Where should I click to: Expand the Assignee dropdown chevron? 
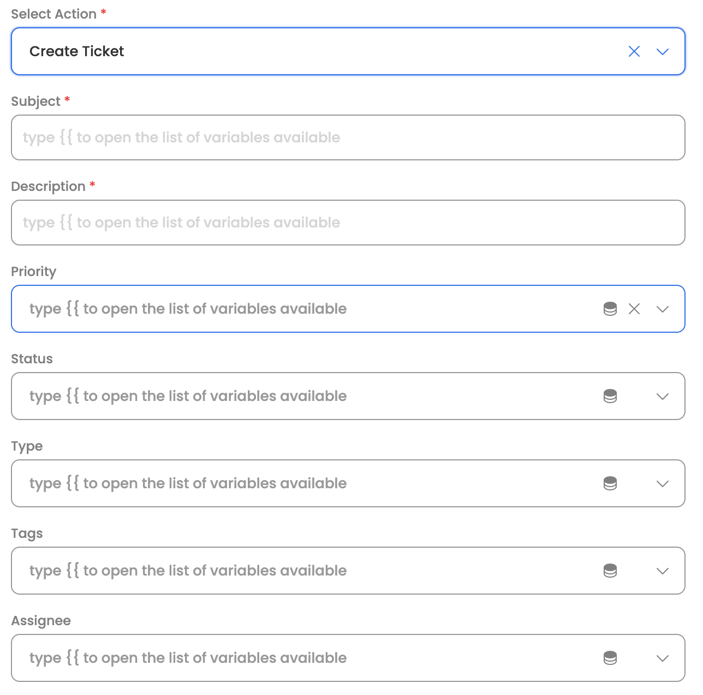(x=663, y=658)
